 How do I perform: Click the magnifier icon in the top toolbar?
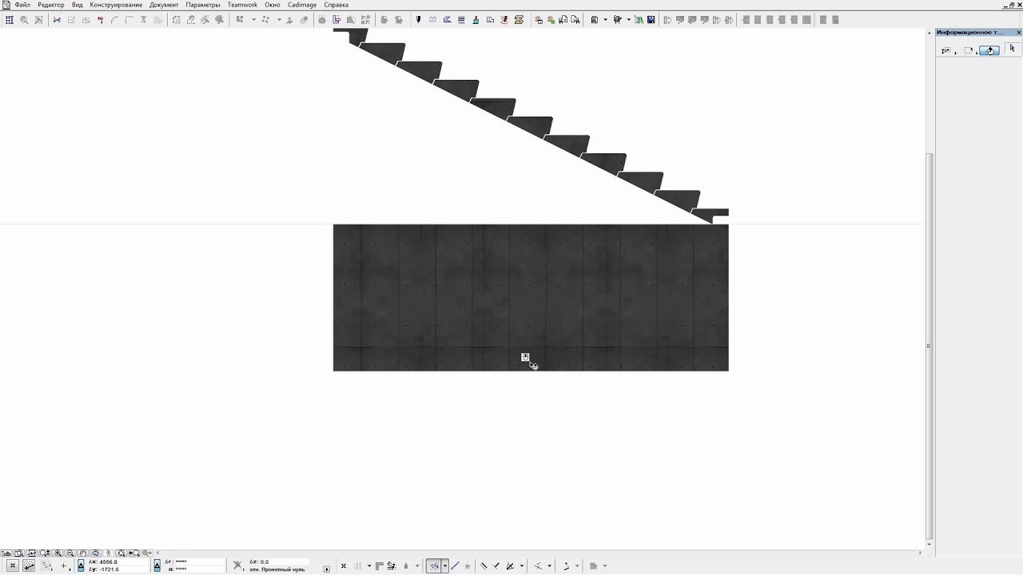[x=24, y=20]
